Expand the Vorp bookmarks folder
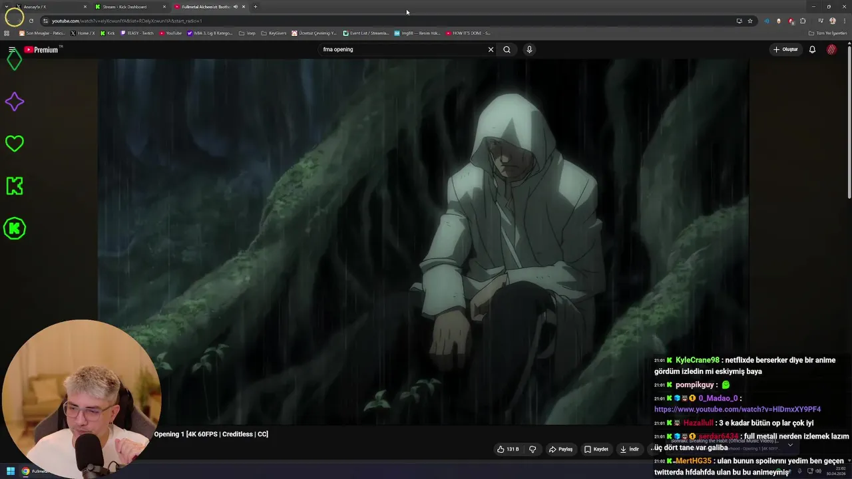 [x=247, y=33]
